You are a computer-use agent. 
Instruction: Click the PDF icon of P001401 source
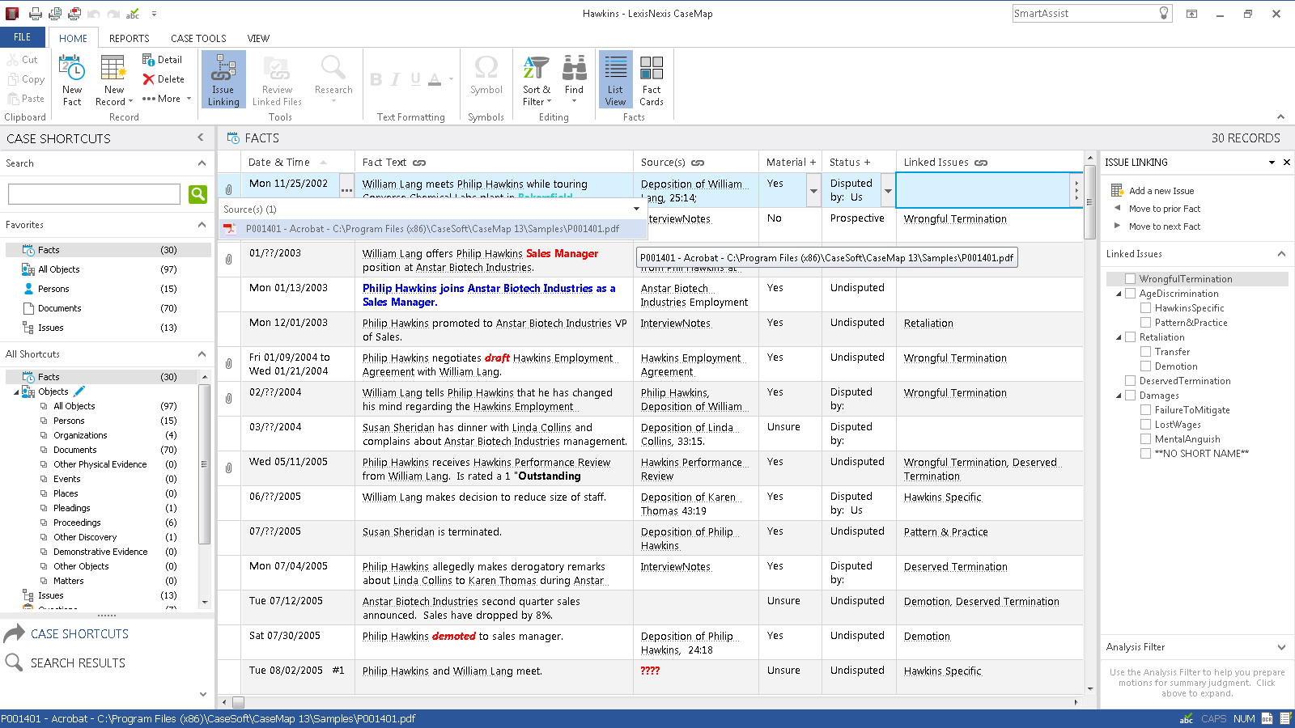[230, 229]
